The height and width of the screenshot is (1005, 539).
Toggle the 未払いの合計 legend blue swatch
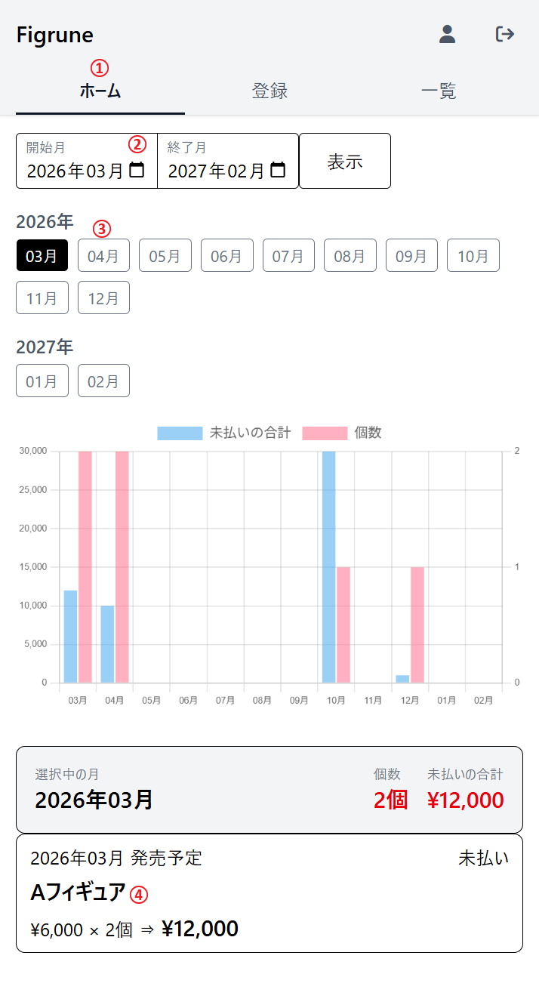pos(180,433)
